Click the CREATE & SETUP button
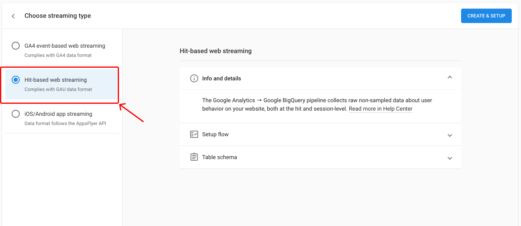521x226 pixels. pyautogui.click(x=486, y=16)
